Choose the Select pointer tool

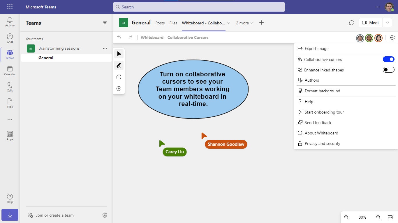tap(119, 54)
